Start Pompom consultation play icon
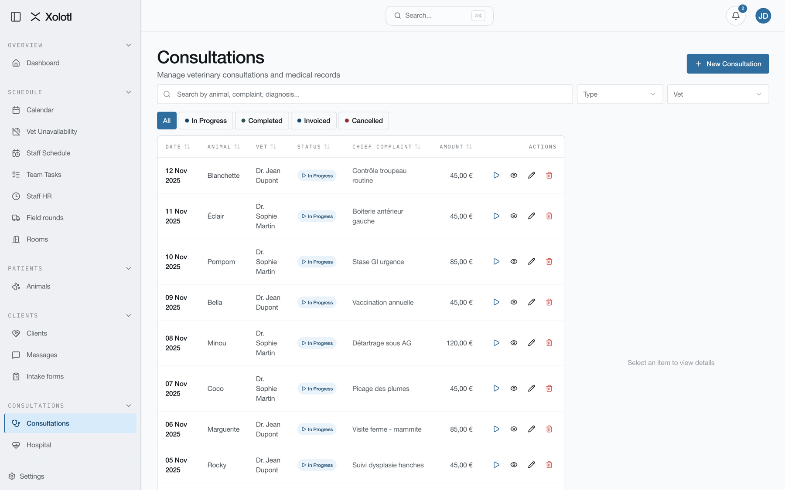This screenshot has width=785, height=490. (496, 261)
